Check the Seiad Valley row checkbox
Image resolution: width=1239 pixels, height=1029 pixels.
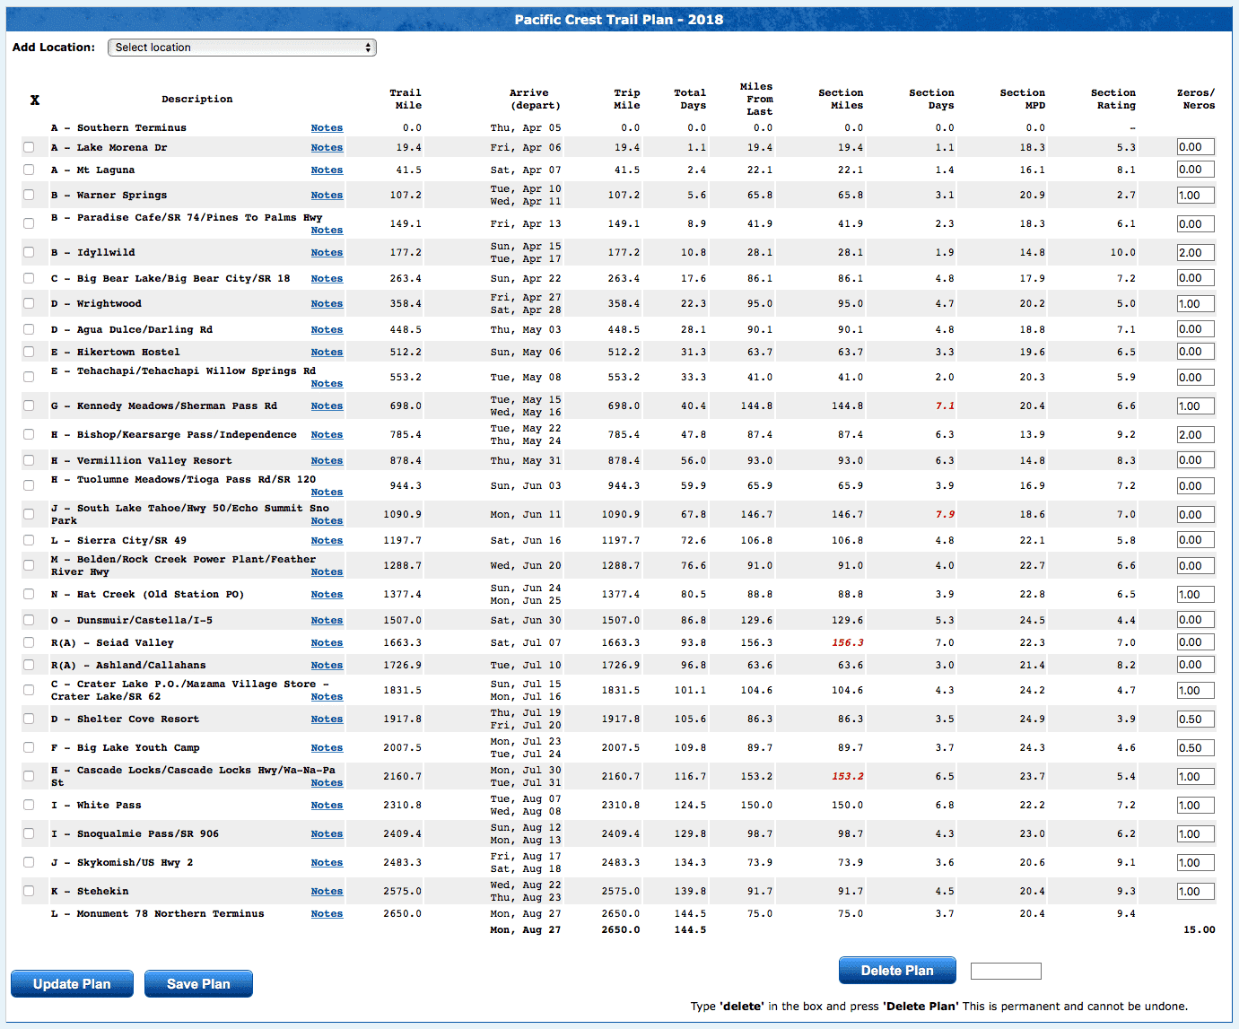point(29,642)
